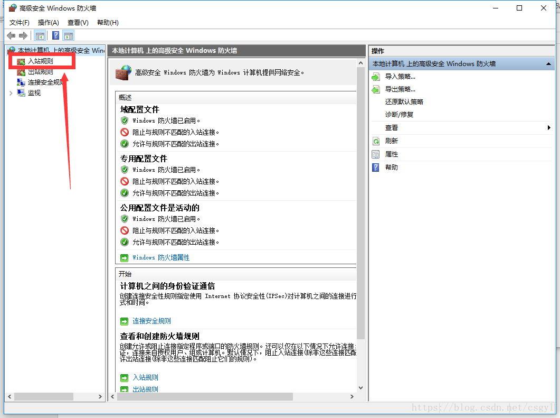560x418 pixels.
Task: Open the 操作(A) menu
Action: (48, 23)
